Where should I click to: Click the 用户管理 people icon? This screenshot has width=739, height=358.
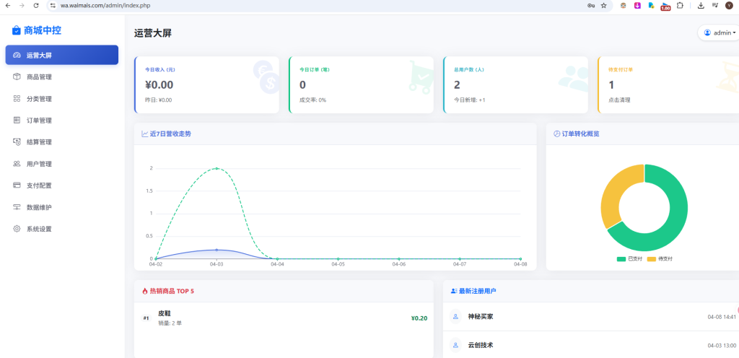17,164
